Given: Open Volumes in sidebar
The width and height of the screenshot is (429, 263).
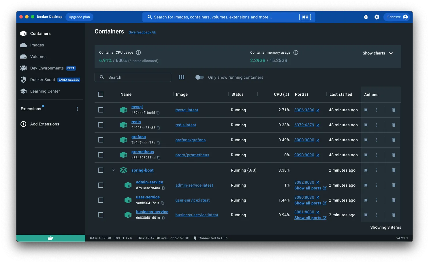Looking at the screenshot, I should click(x=51, y=57).
